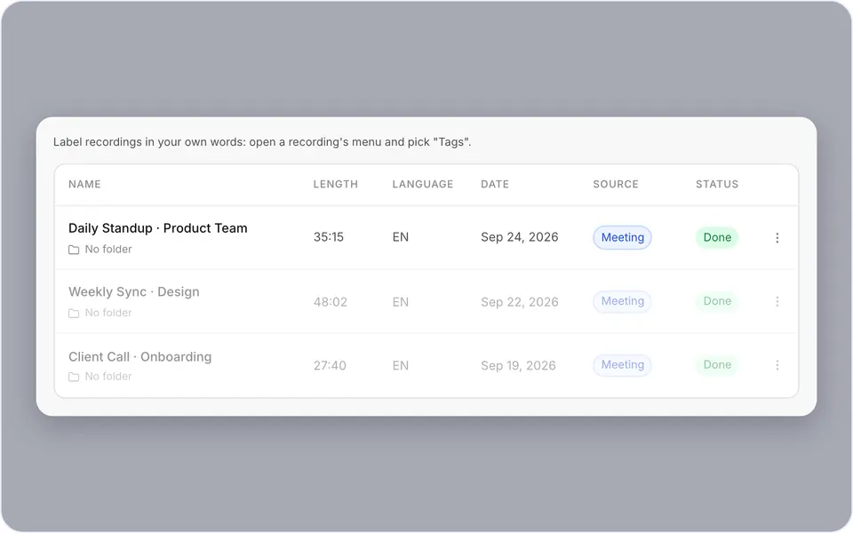Sort by the NAME column header
This screenshot has height=533, width=853.
point(84,184)
